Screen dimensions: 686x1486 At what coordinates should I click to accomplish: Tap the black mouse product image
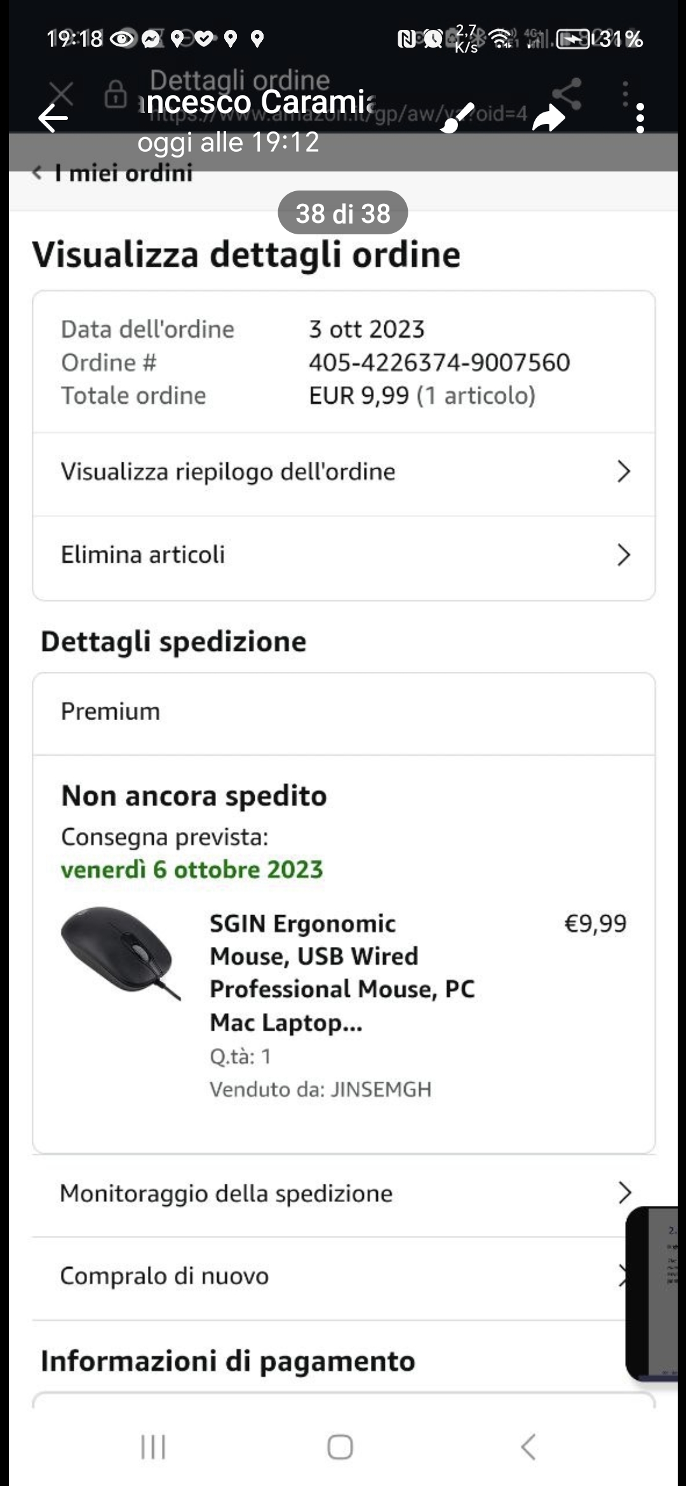click(121, 953)
